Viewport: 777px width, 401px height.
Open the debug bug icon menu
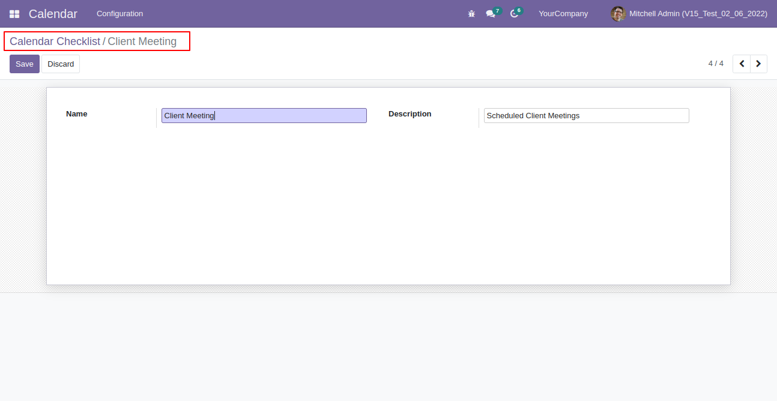(x=471, y=14)
